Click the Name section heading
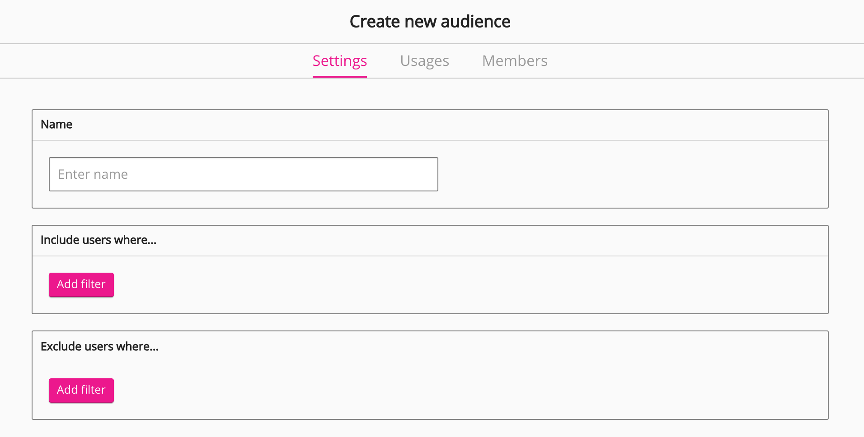Screen dimensions: 864x437 [x=56, y=125]
